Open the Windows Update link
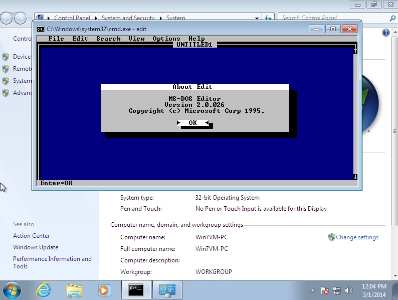This screenshot has height=300, width=398. (x=36, y=247)
